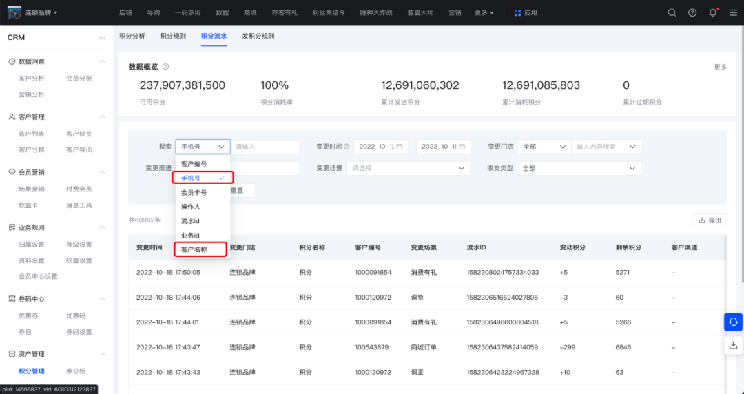Open the 连锁品牌 brand switcher

click(x=41, y=13)
